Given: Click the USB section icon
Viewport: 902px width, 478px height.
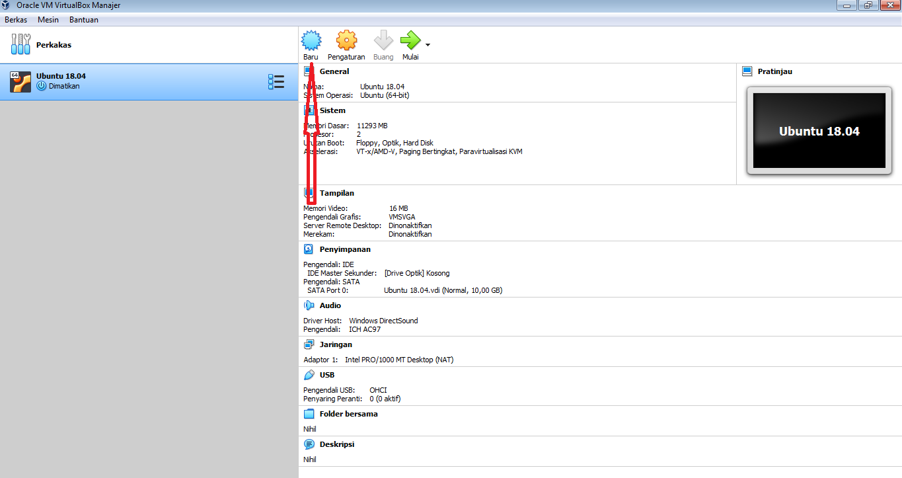Looking at the screenshot, I should tap(309, 374).
